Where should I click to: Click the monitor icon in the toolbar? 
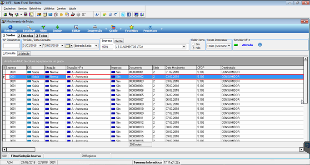[x=136, y=15]
